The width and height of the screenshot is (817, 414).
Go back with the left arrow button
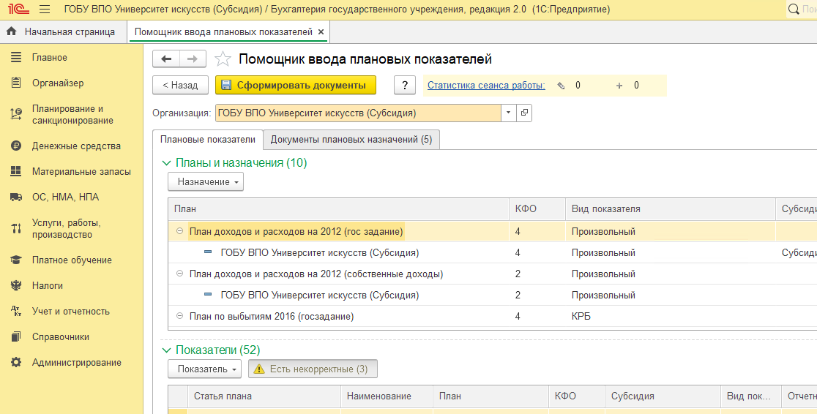(x=166, y=59)
